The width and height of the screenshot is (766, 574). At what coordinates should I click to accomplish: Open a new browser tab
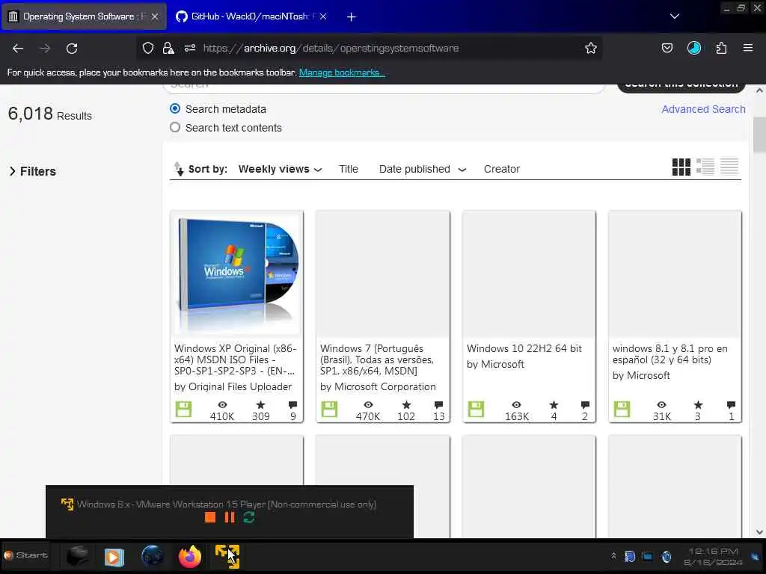pos(352,16)
